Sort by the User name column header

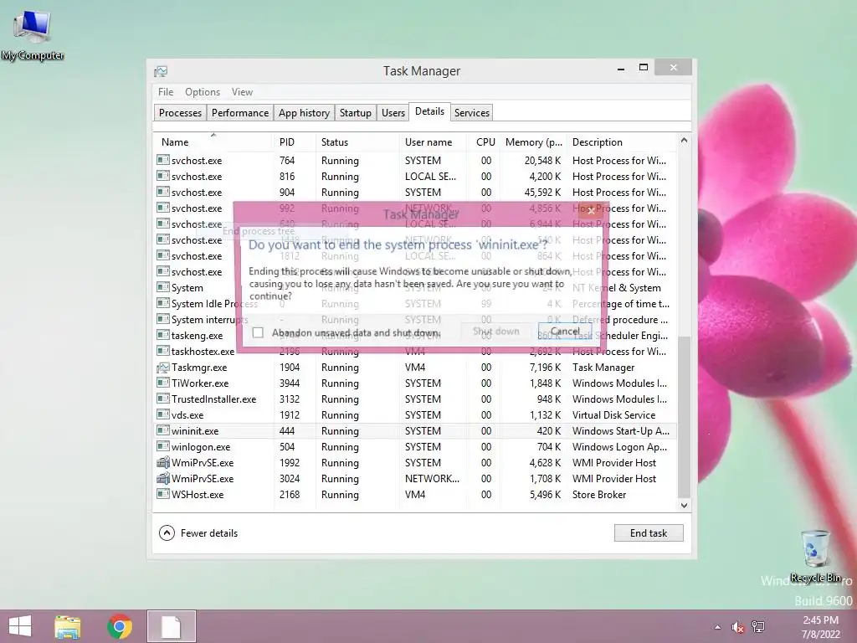coord(433,142)
